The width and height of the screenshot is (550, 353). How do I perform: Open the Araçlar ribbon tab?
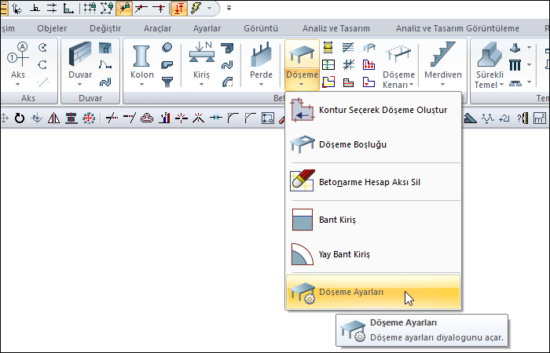[x=157, y=28]
